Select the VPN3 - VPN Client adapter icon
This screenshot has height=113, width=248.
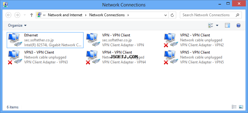(14, 57)
